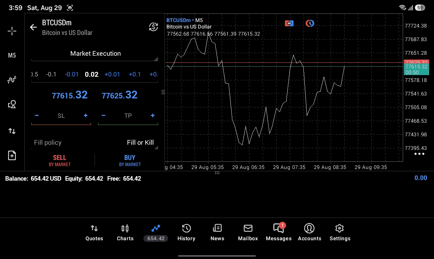Sell BTCUSDm by market
The height and width of the screenshot is (259, 434).
(x=60, y=160)
